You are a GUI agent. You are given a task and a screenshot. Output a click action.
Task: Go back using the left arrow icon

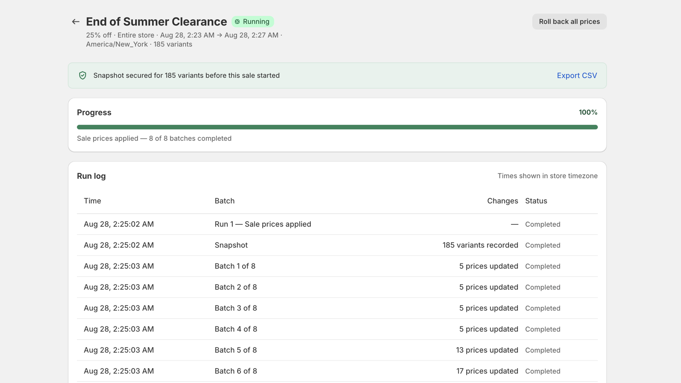click(76, 22)
